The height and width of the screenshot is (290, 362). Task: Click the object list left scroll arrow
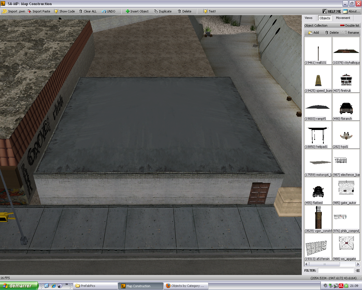point(307,264)
